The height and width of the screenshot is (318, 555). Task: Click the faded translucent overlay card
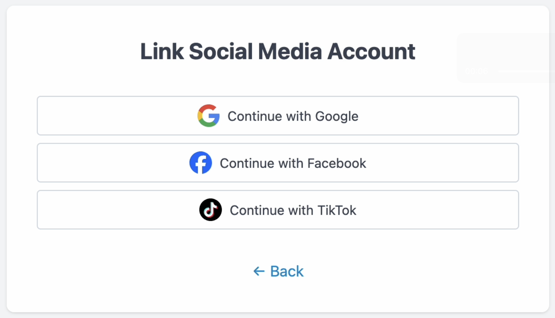(506, 58)
